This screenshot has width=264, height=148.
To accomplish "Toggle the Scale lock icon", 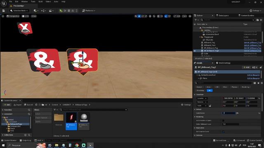I will [x=210, y=106].
